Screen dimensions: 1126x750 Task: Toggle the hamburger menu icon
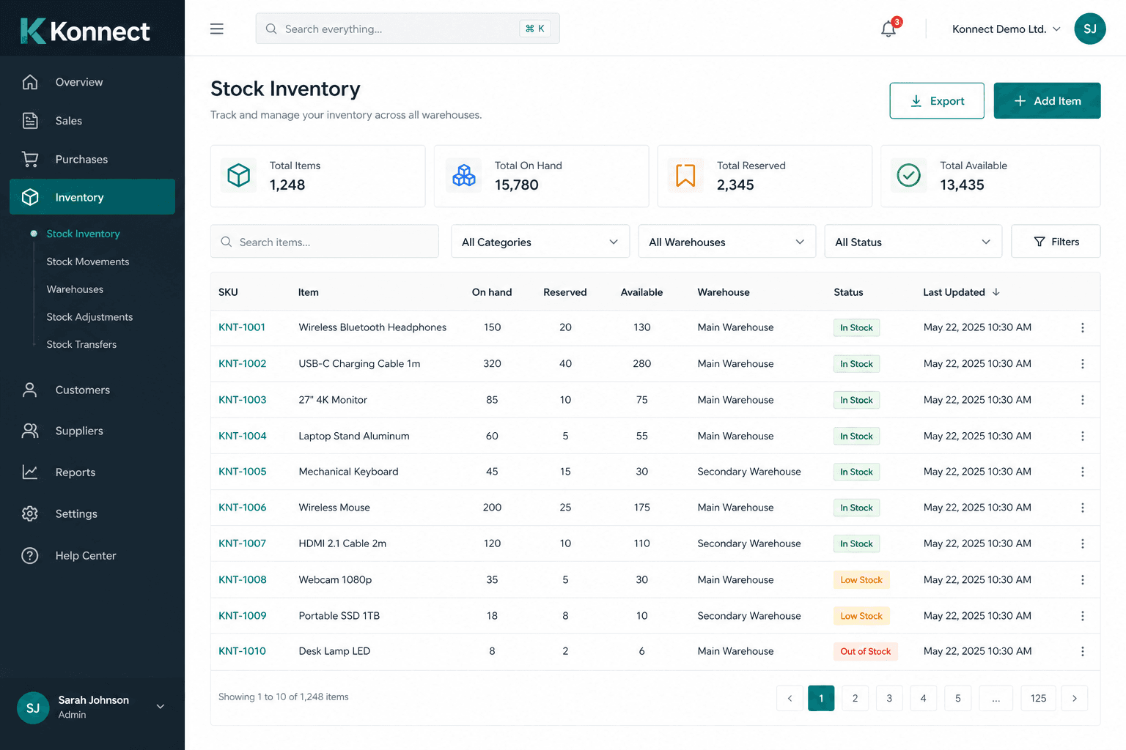[x=216, y=29]
